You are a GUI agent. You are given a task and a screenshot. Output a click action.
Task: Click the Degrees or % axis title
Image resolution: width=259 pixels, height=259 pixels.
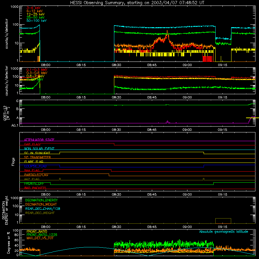pyautogui.click(x=9, y=242)
